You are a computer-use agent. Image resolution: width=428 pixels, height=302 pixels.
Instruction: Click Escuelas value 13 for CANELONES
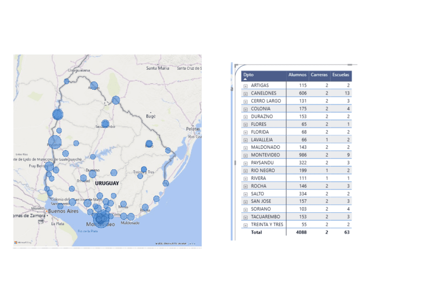tap(347, 93)
